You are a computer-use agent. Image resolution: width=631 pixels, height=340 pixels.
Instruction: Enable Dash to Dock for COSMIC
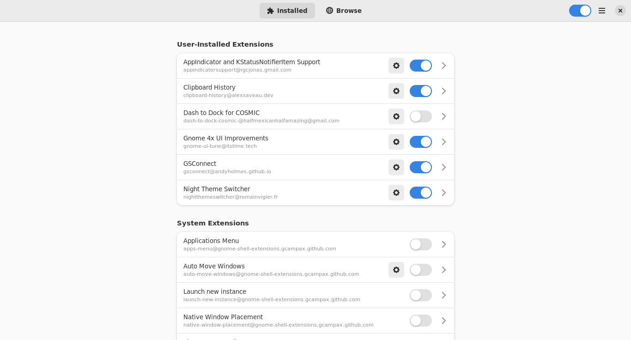[x=421, y=116]
